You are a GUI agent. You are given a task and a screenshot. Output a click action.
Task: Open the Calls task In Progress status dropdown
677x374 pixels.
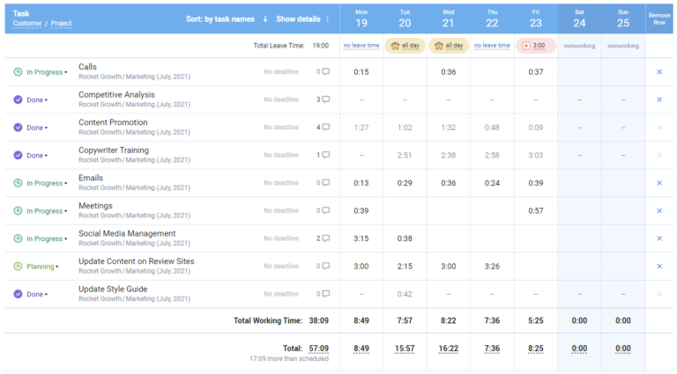coord(32,72)
